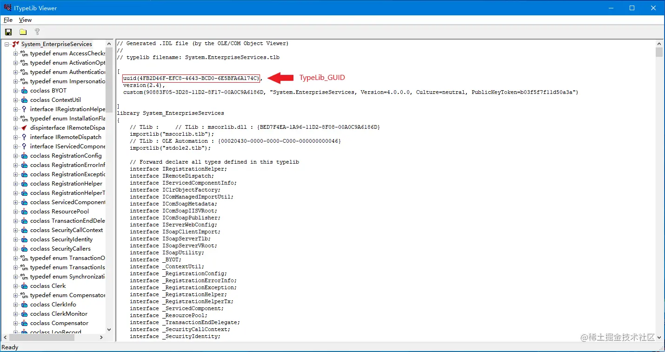Click the 'library System_EnterpriseServices' line
The image size is (665, 352).
coord(170,113)
